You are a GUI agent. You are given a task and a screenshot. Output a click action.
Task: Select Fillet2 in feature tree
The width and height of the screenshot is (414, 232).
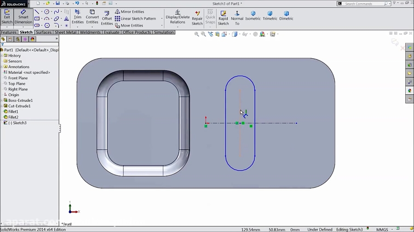[11, 117]
